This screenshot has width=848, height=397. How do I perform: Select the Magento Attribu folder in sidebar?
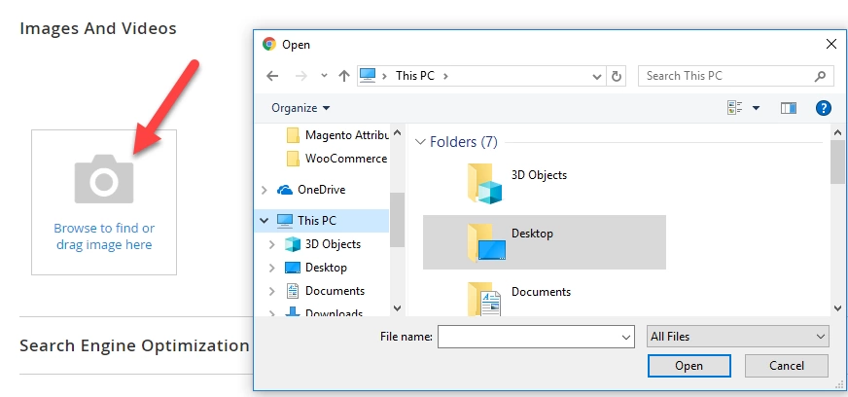tap(337, 134)
